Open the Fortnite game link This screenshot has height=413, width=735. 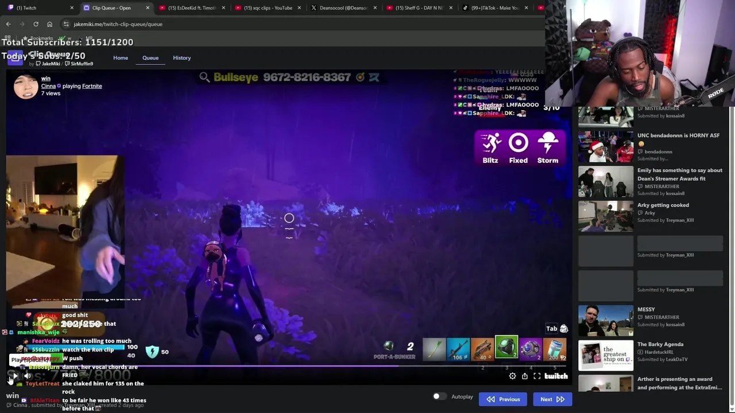92,86
